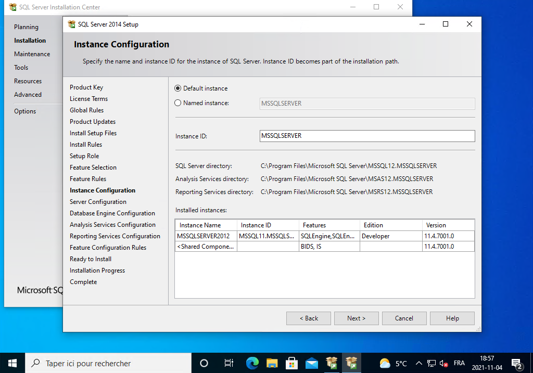Switch to Maintenance in Installation Center
533x373 pixels.
click(32, 54)
